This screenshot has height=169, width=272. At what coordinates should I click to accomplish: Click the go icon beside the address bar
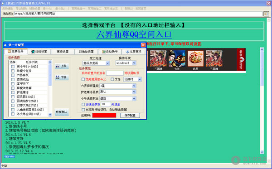[266, 14]
